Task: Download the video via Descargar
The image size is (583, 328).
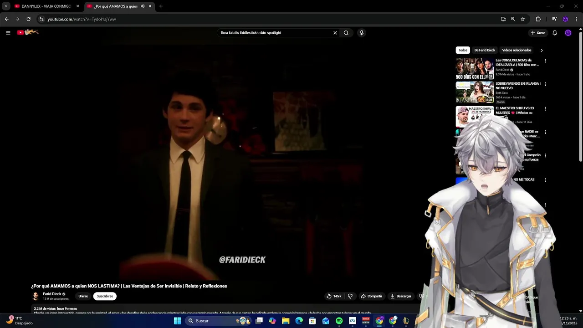Action: (x=401, y=296)
